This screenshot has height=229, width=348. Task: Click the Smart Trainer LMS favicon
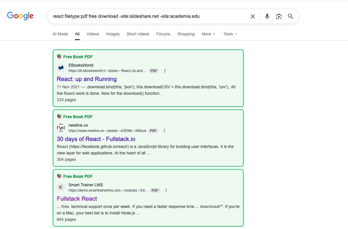61,187
